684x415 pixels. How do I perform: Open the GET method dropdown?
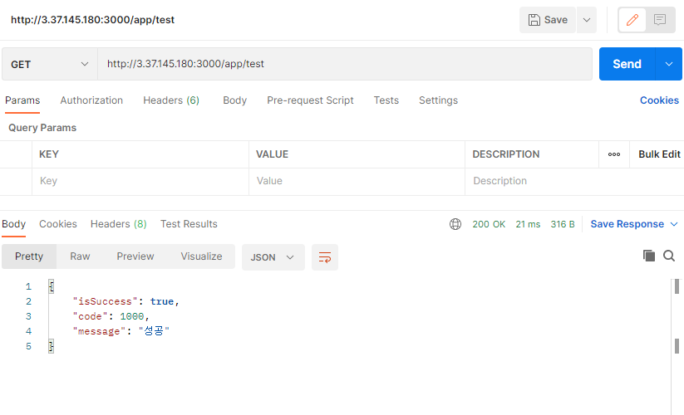click(x=50, y=64)
